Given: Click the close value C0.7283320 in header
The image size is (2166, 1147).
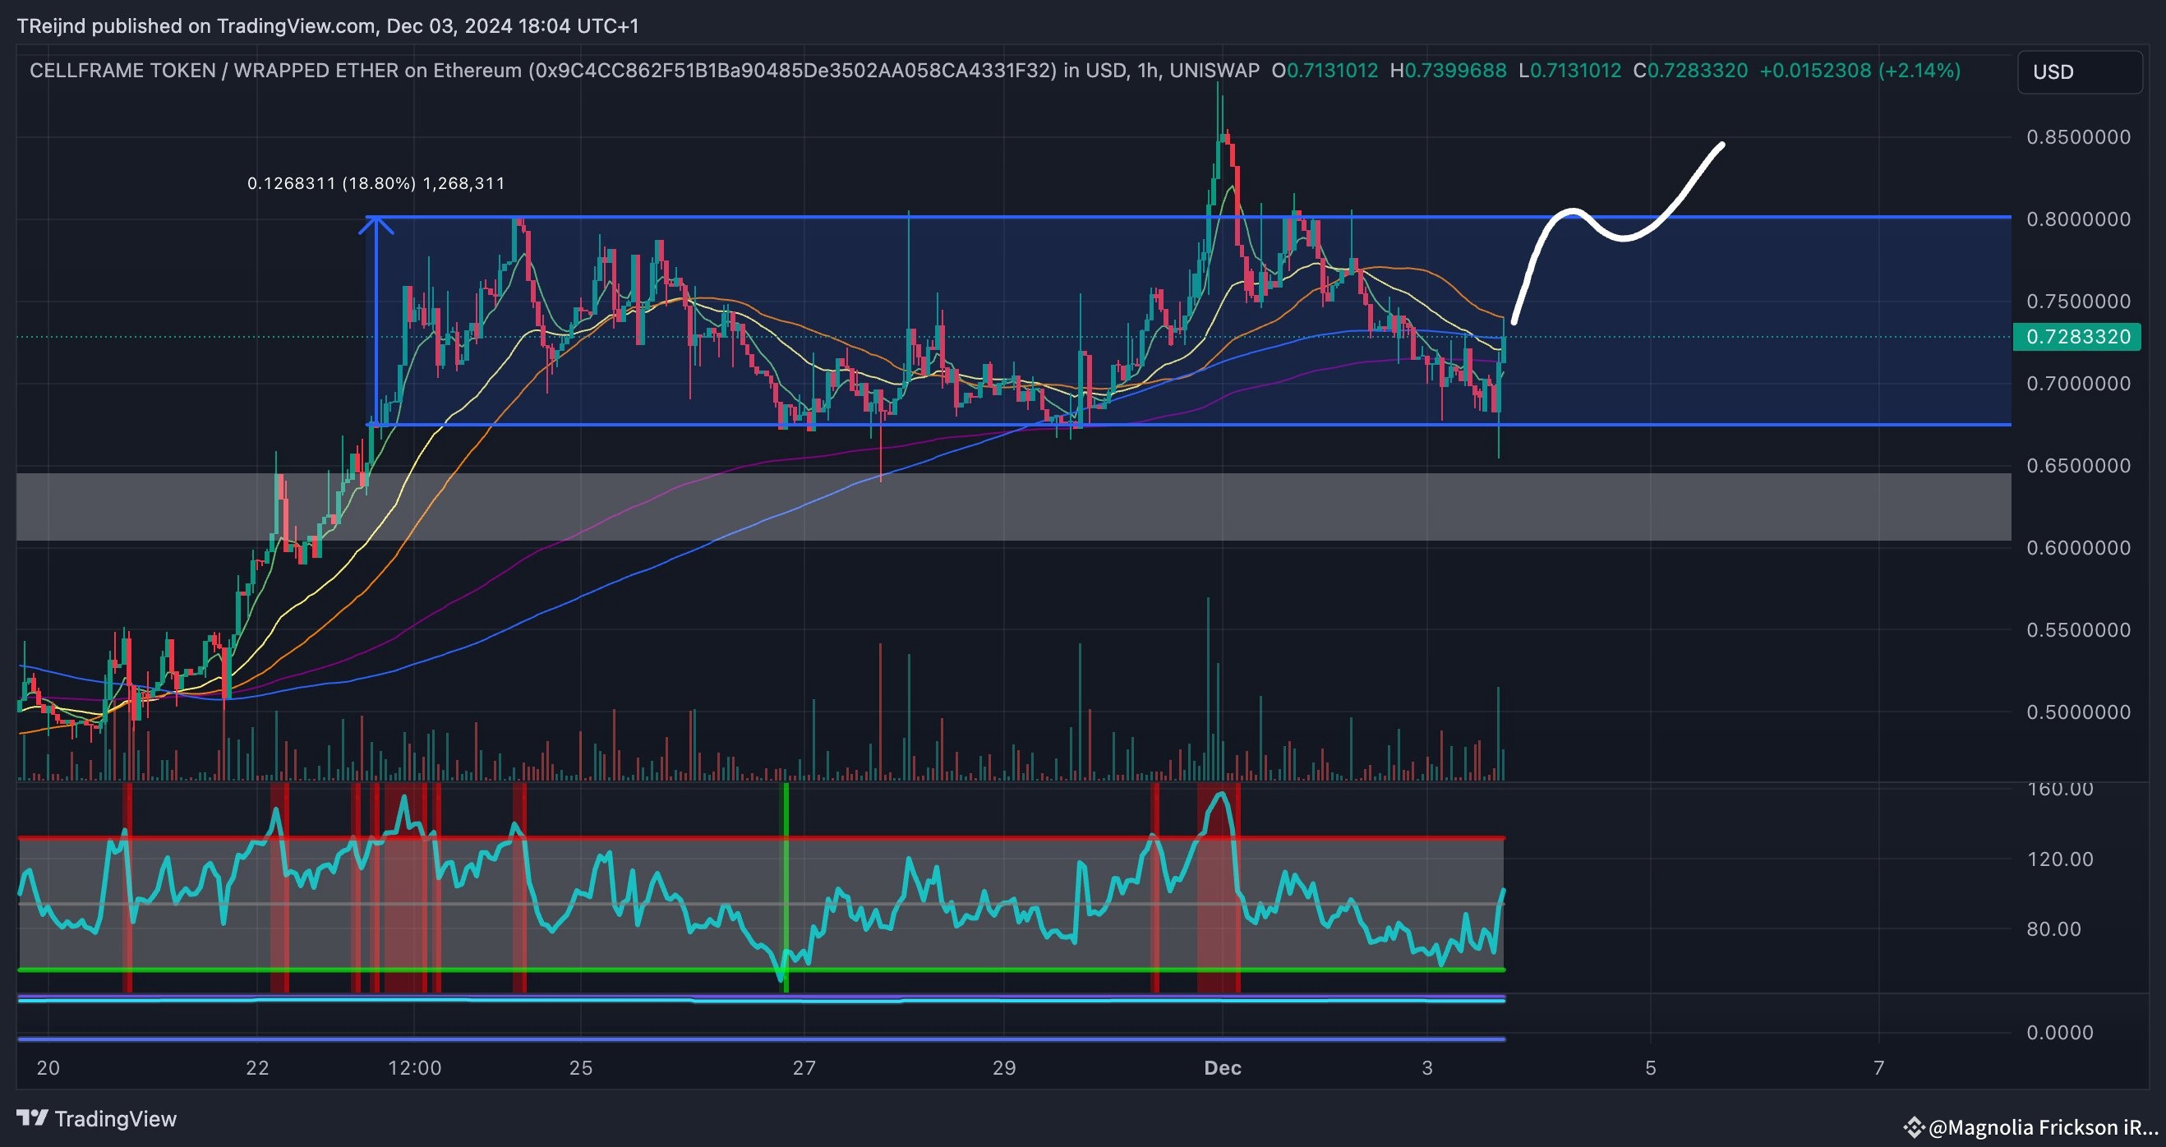Looking at the screenshot, I should click(1690, 71).
